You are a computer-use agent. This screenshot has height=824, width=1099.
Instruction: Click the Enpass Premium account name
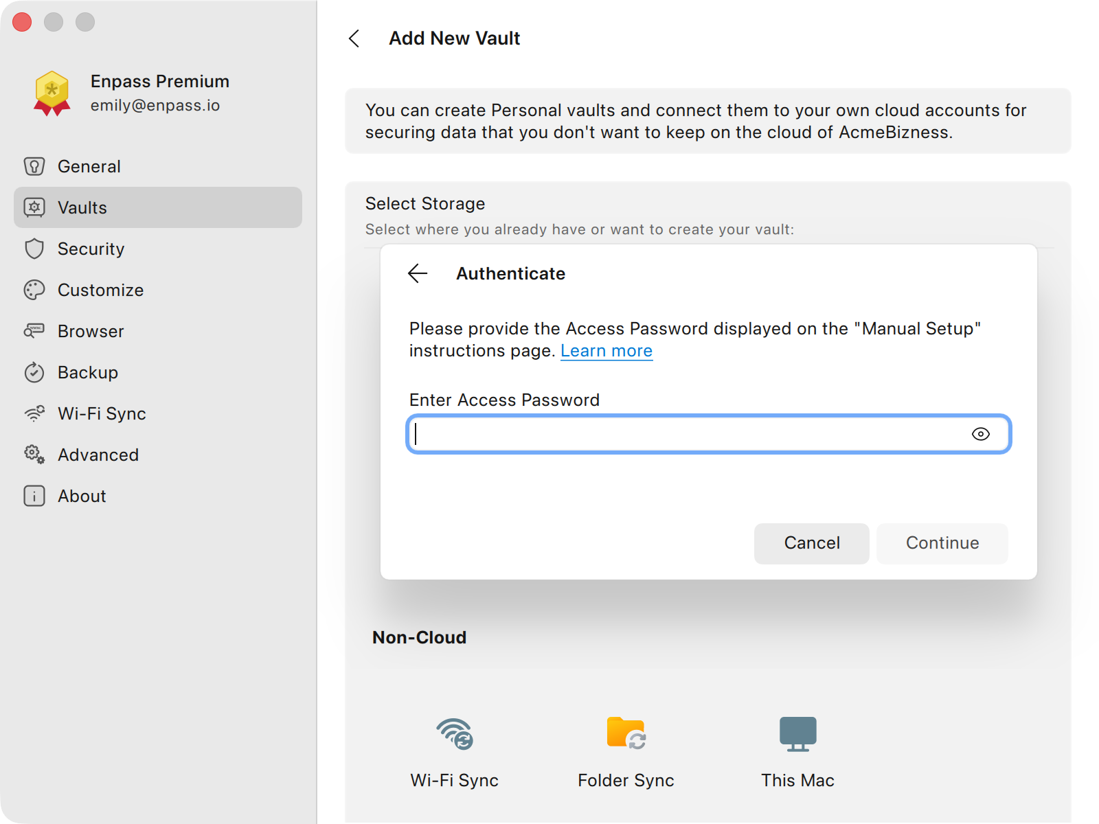pos(160,81)
